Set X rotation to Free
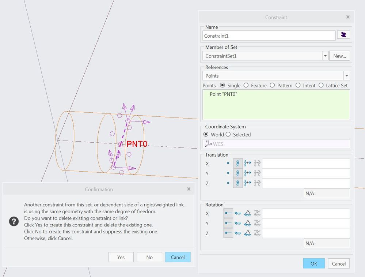Viewport: 365px width, 277px height. (x=228, y=213)
